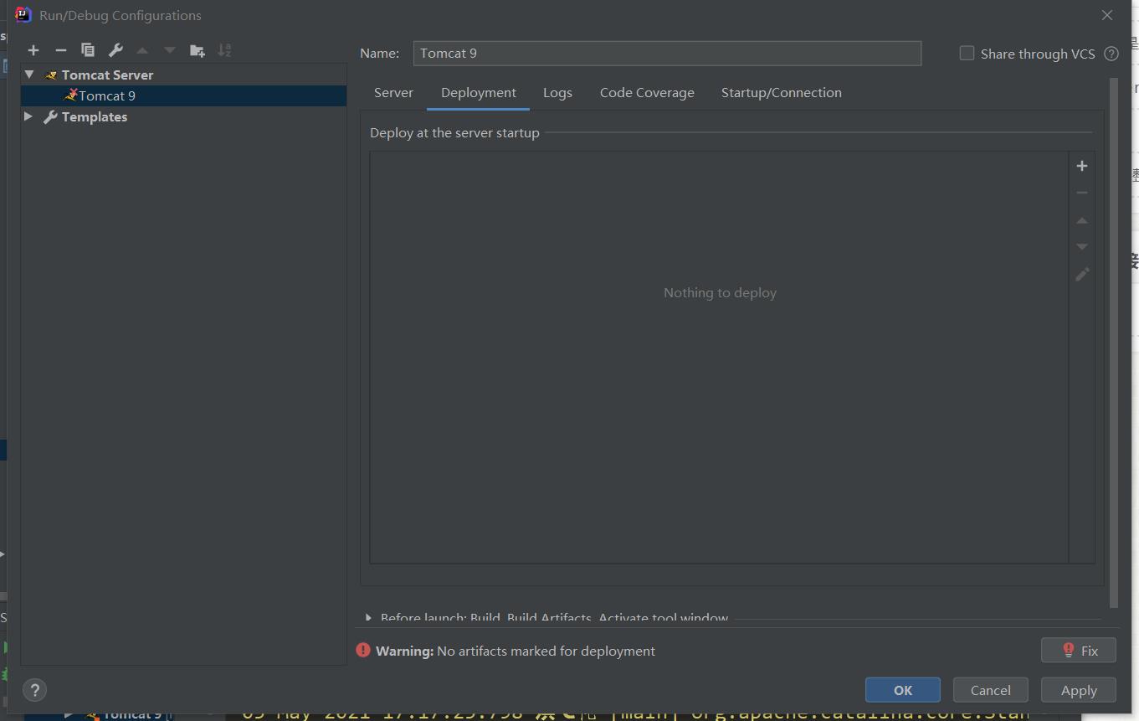This screenshot has height=721, width=1139.
Task: Open dialog help question mark button
Action: [x=34, y=691]
